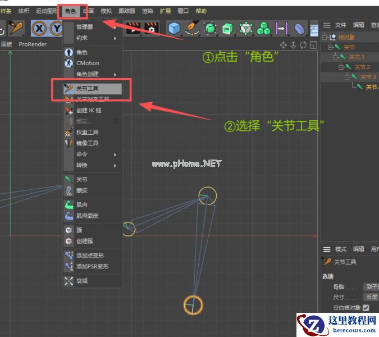Choose 关节工具 in the 角色 menu
This screenshot has height=337, width=379.
93,89
